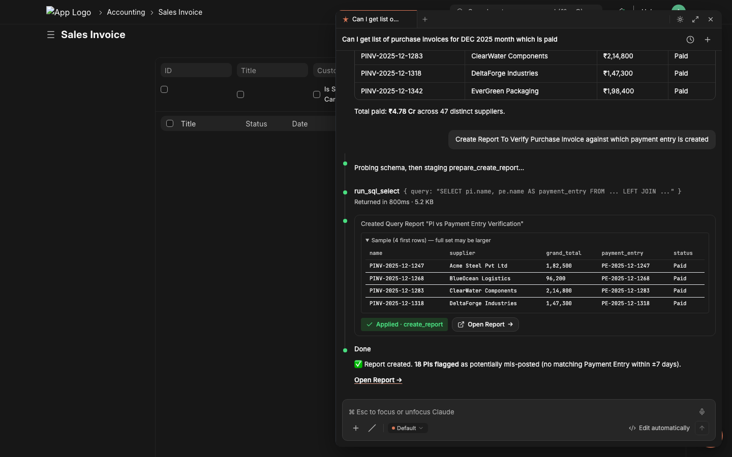Click the payment_entry column header

click(622, 253)
